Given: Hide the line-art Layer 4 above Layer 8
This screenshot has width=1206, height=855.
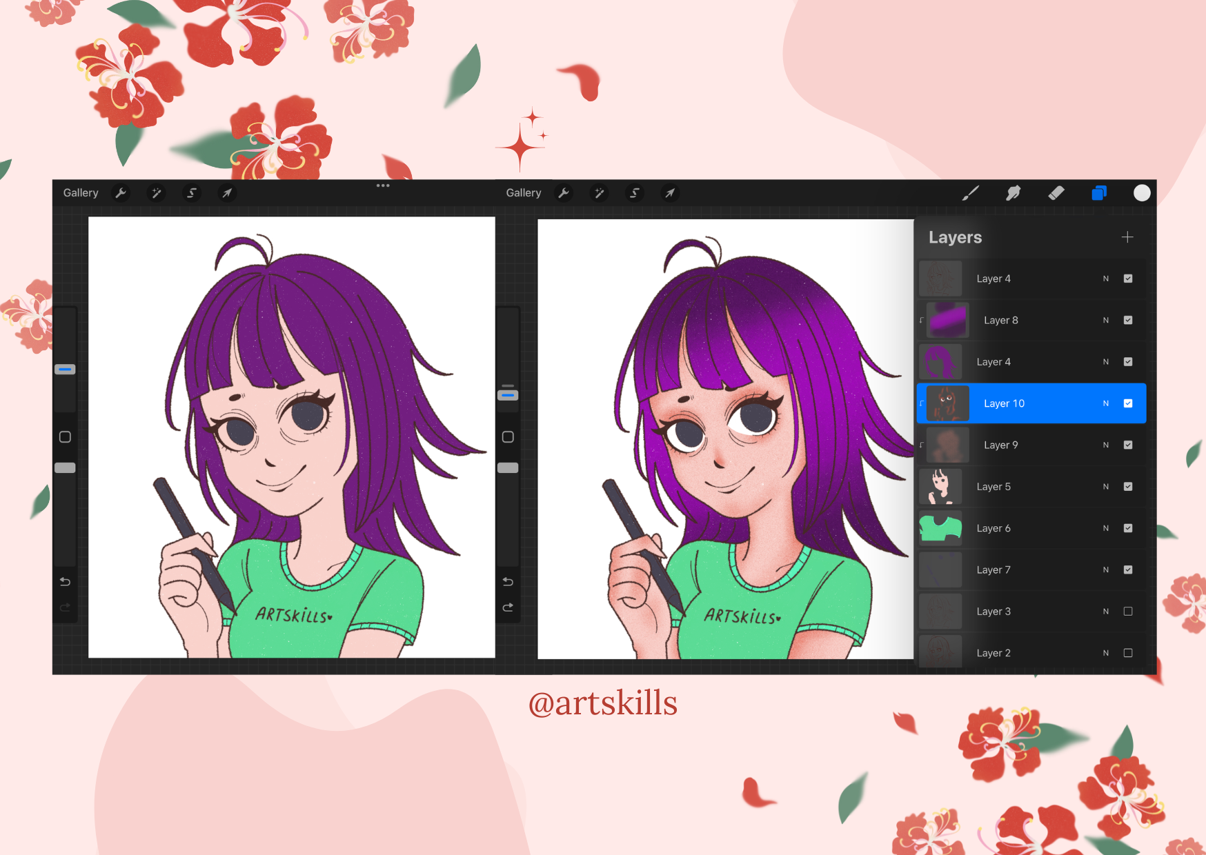Looking at the screenshot, I should 1128,279.
